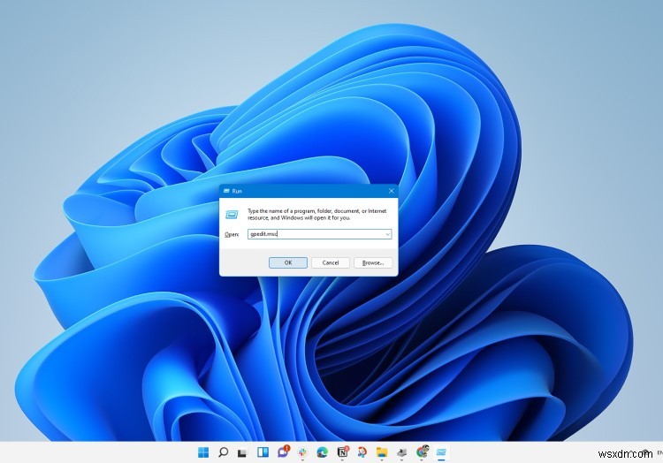The width and height of the screenshot is (663, 463).
Task: Click the Run icon in dialog title bar
Action: (226, 191)
